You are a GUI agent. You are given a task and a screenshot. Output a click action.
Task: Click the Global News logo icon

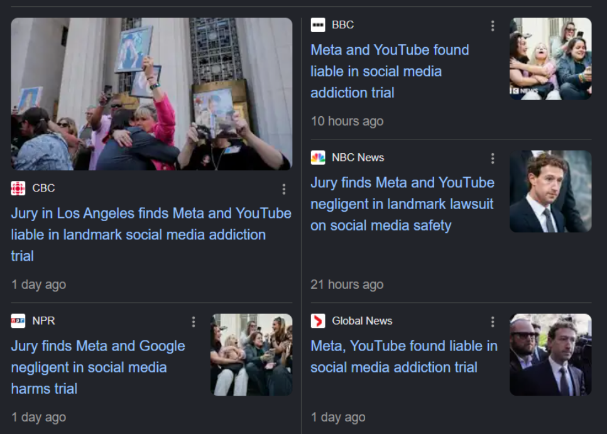point(318,321)
